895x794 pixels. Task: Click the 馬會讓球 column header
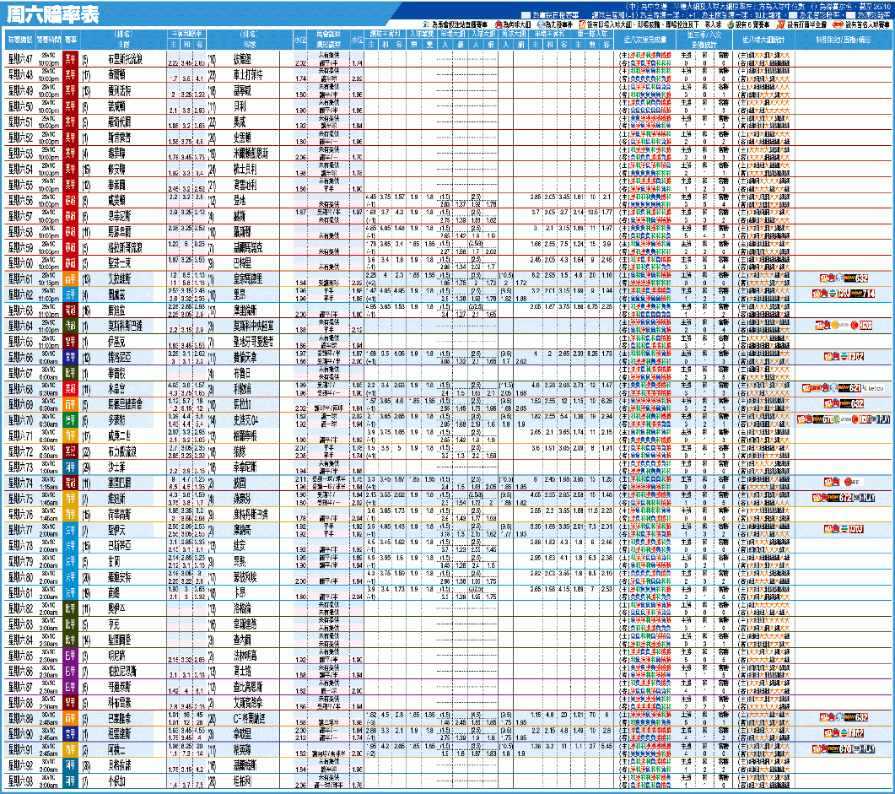pyautogui.click(x=328, y=34)
